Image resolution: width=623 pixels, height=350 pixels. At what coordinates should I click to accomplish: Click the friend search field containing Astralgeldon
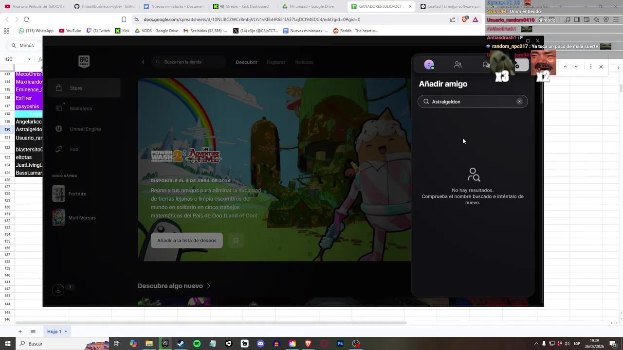pyautogui.click(x=473, y=102)
